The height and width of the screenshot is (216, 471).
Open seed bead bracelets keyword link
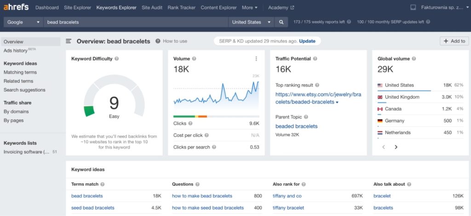coord(93,208)
